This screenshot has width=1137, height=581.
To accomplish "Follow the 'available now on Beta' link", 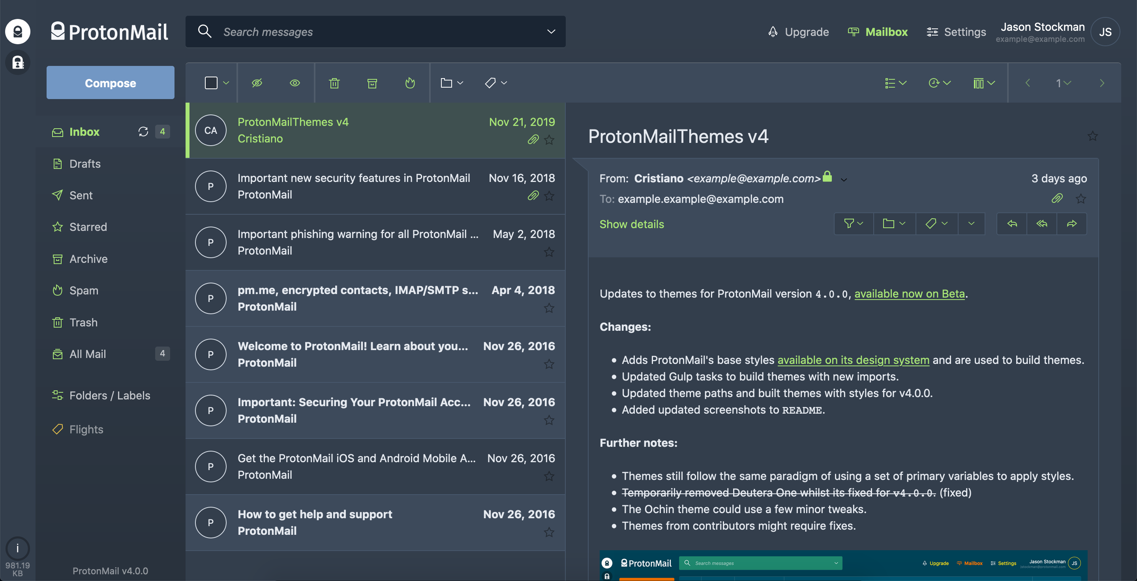I will 909,294.
